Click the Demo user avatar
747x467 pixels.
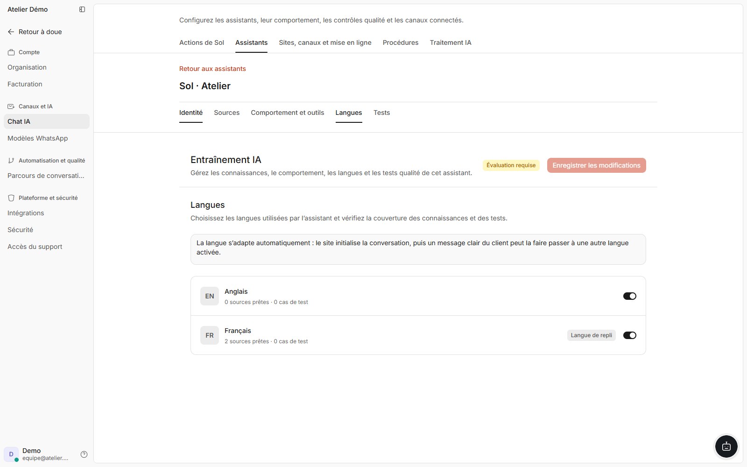11,454
